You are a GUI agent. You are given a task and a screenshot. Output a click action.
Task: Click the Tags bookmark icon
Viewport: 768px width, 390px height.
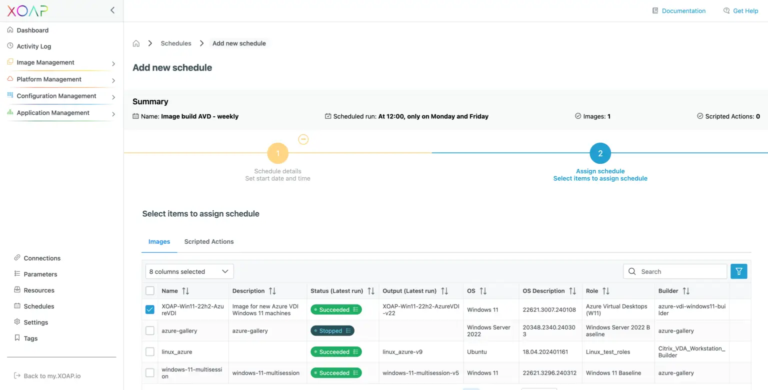click(17, 338)
